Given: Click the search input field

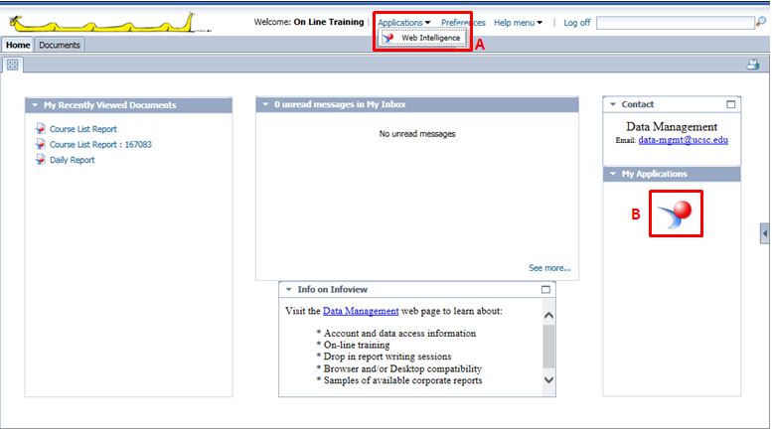Looking at the screenshot, I should tap(675, 23).
